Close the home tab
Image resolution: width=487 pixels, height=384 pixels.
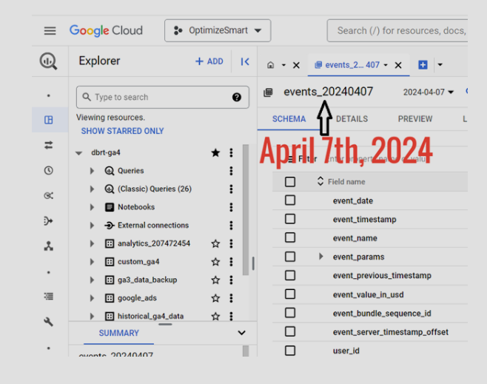coord(296,65)
